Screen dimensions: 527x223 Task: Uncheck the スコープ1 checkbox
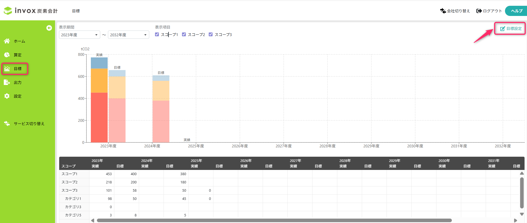(x=157, y=34)
